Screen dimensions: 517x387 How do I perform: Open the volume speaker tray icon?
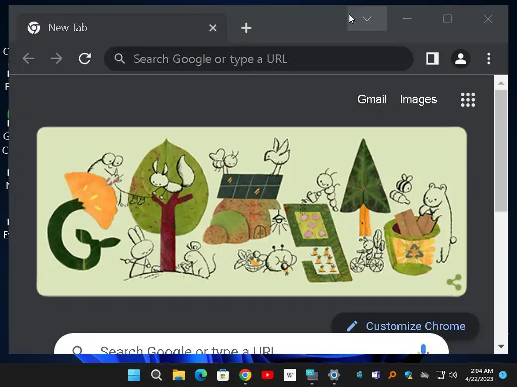coord(453,375)
